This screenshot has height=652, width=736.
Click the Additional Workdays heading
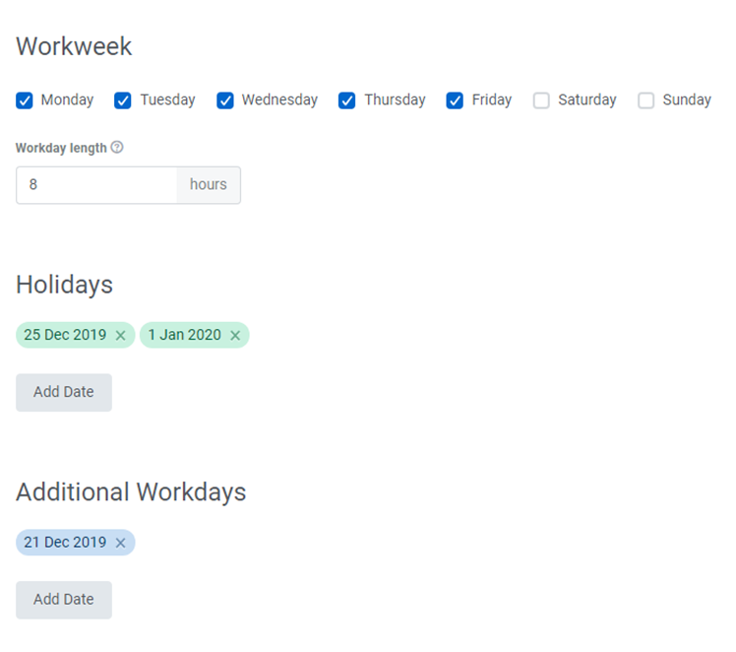point(131,492)
